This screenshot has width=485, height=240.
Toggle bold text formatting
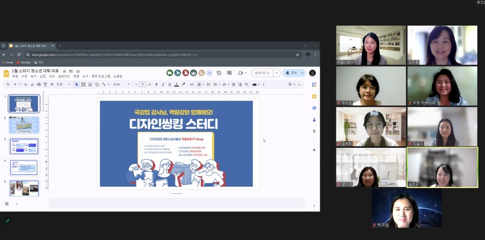[156, 84]
